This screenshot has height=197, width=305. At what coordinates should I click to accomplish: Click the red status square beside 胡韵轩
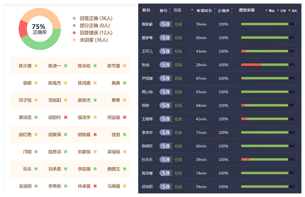coord(66,117)
